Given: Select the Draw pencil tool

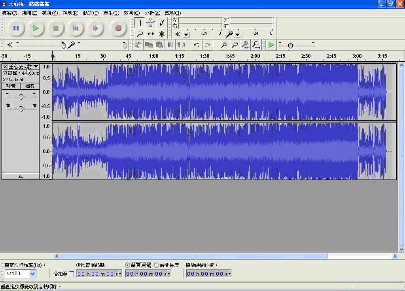Looking at the screenshot, I should [161, 23].
